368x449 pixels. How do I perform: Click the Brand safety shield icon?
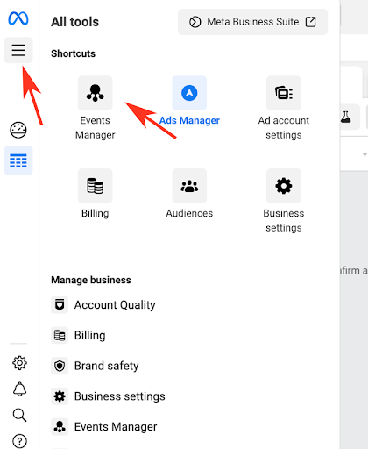(x=60, y=366)
